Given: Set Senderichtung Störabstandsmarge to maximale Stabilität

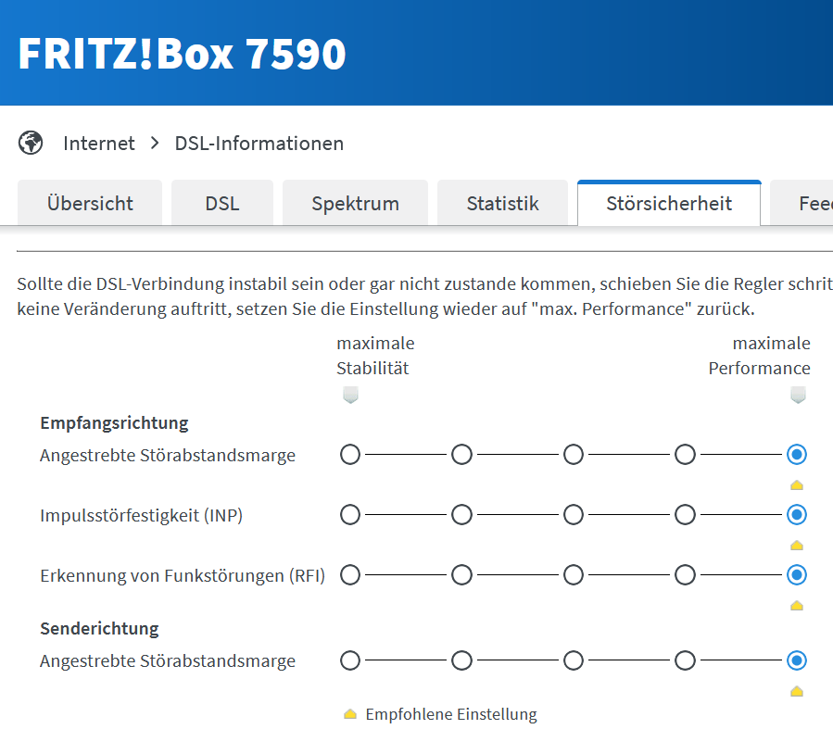Looking at the screenshot, I should [x=350, y=660].
